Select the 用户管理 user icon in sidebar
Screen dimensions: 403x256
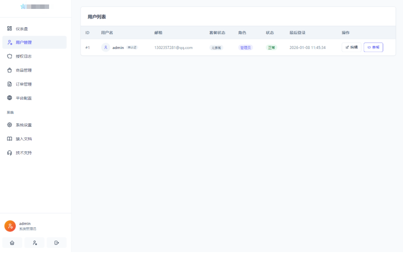[x=9, y=43]
